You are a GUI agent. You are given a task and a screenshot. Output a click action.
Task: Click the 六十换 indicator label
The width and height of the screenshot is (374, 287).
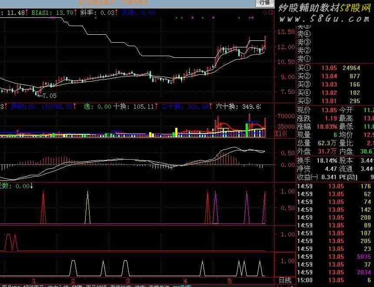(227, 107)
